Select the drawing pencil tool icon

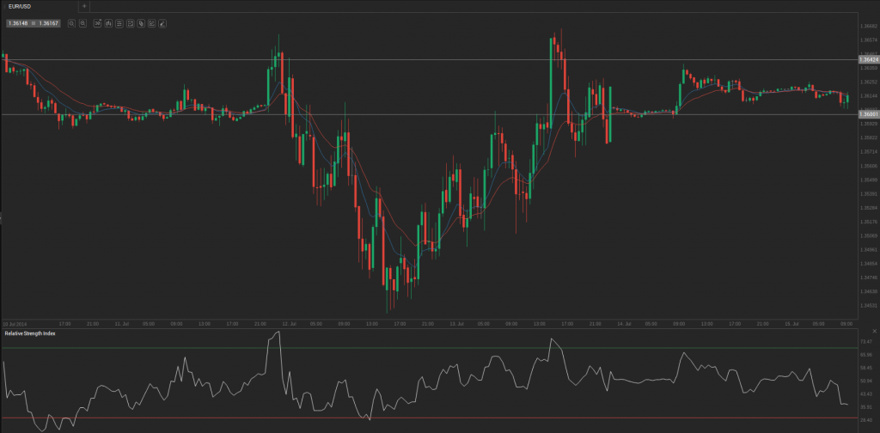(162, 23)
